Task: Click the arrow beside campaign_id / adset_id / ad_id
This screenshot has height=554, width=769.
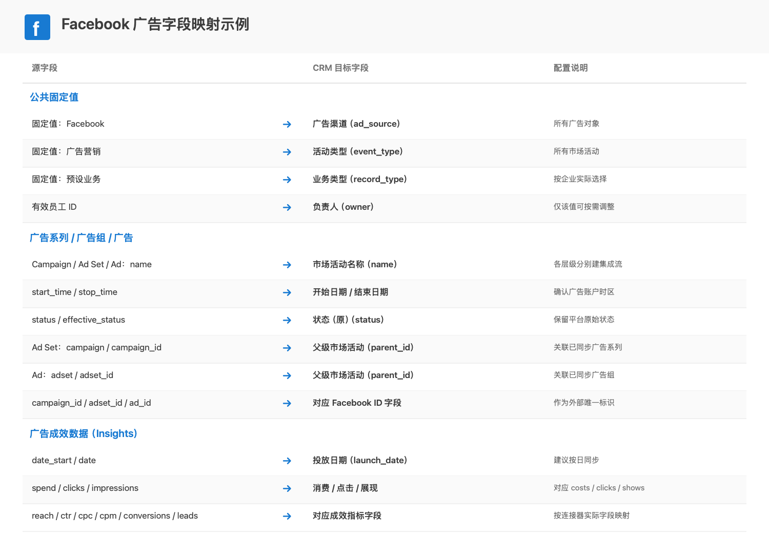Action: 287,403
